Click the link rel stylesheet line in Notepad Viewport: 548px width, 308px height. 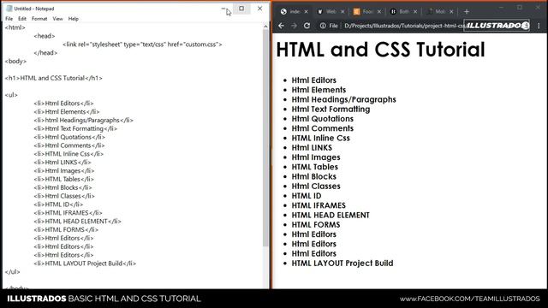pos(142,44)
